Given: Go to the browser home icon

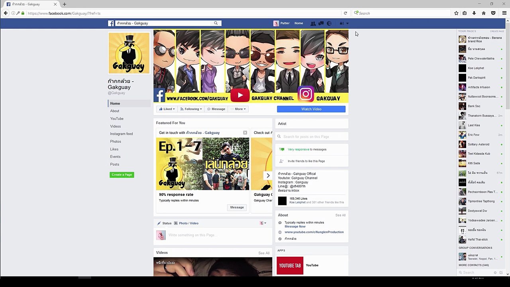Looking at the screenshot, I should pyautogui.click(x=484, y=13).
